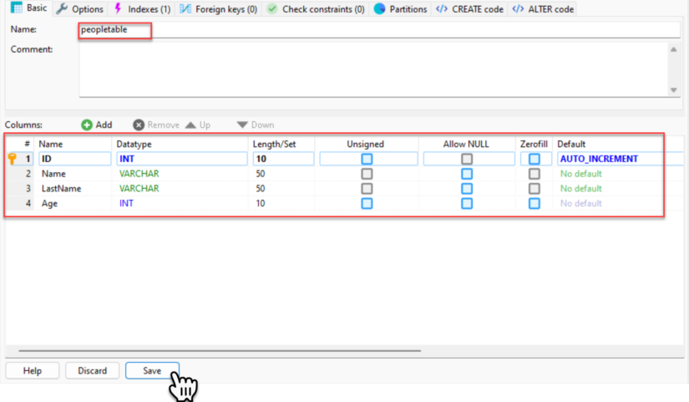Switch to Check constraints (0) tab
The width and height of the screenshot is (689, 402).
316,9
